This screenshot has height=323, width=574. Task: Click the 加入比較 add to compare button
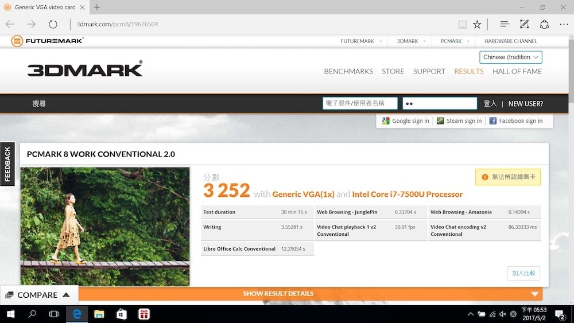click(523, 273)
